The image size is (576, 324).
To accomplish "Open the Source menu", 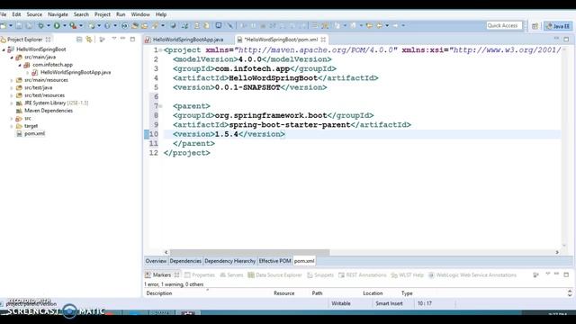I will click(x=34, y=14).
